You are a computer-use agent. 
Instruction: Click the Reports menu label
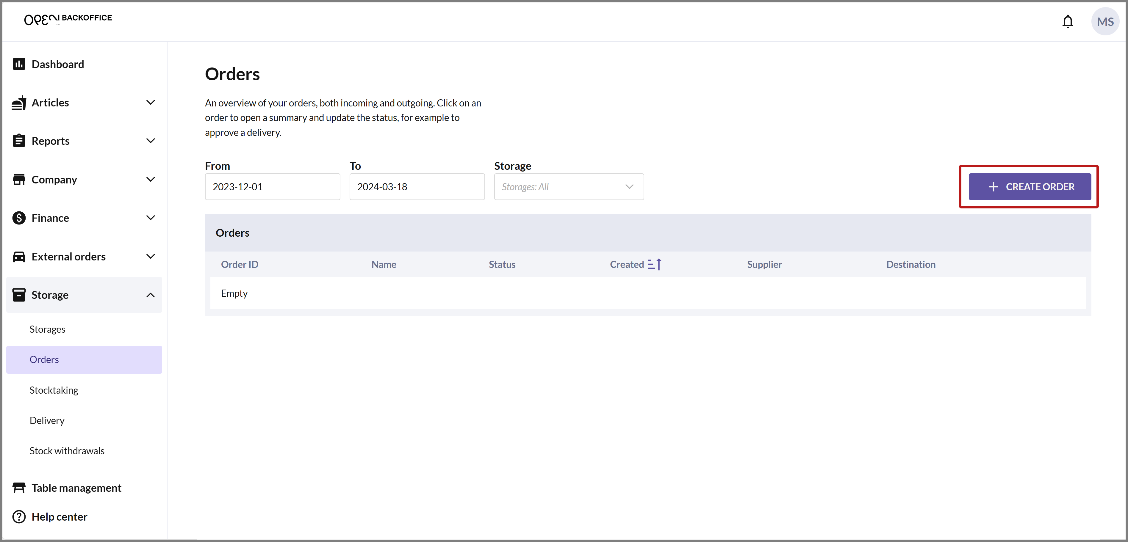tap(50, 141)
